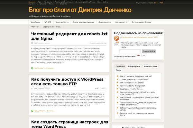Switch to Комментарии sidebar tab
The image size is (193, 128).
click(x=151, y=66)
